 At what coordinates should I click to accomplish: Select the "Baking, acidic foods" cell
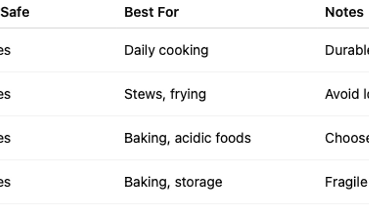187,138
